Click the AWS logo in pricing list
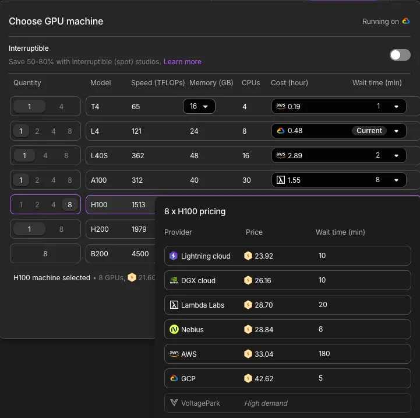The width and height of the screenshot is (420, 418). [174, 354]
